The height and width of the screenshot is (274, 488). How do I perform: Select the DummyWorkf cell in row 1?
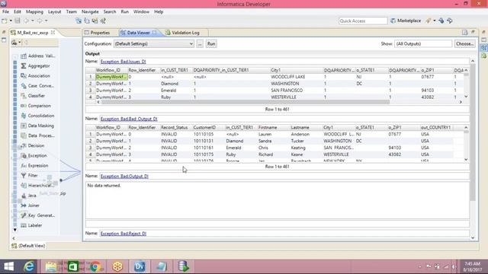tap(111, 77)
